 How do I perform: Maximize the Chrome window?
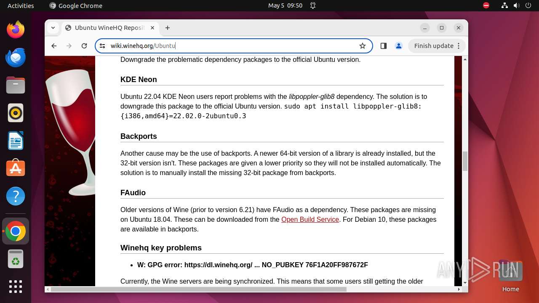pyautogui.click(x=442, y=28)
